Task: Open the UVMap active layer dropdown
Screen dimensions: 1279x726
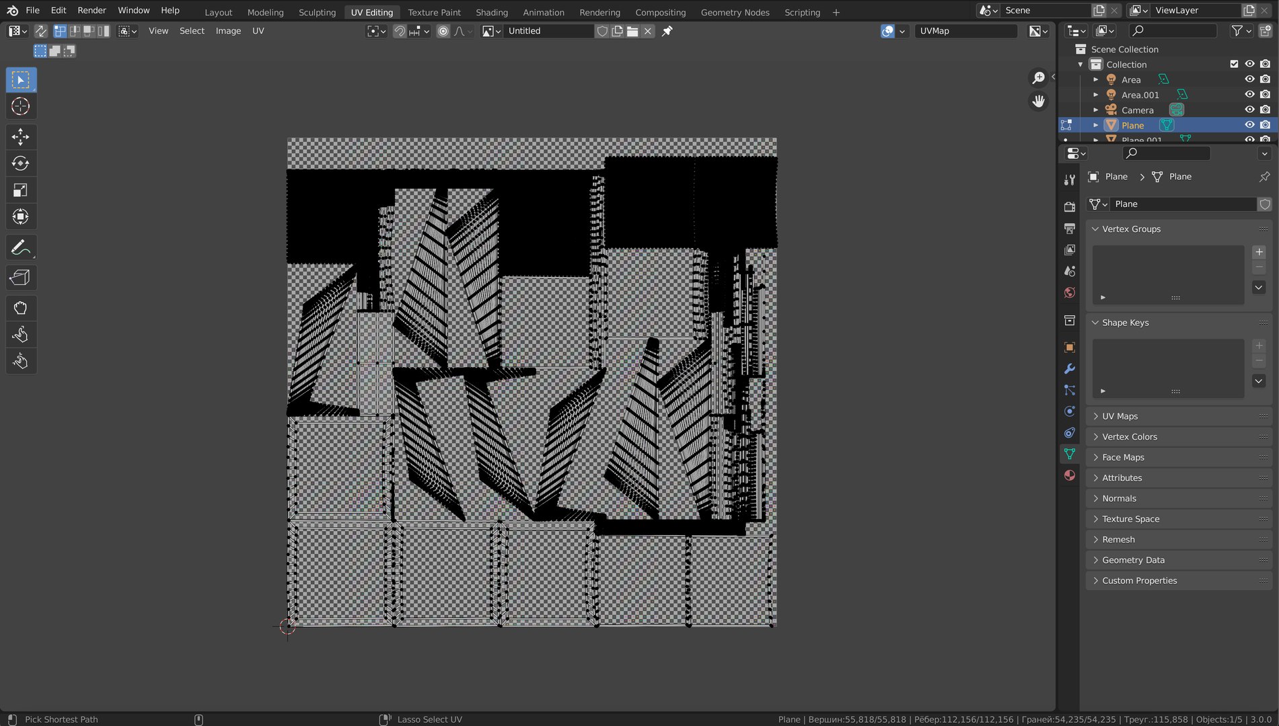Action: pos(965,31)
